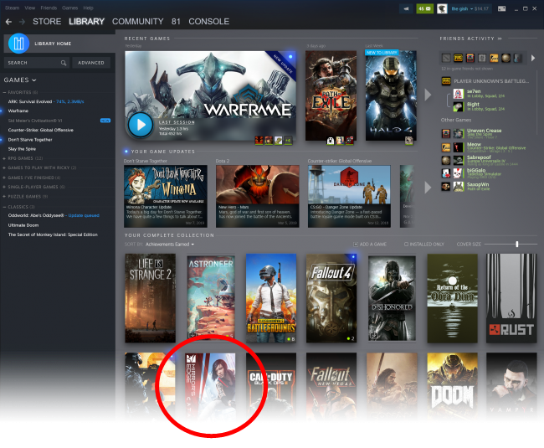Open se7en's friend avatar
This screenshot has height=448, width=544.
click(458, 94)
